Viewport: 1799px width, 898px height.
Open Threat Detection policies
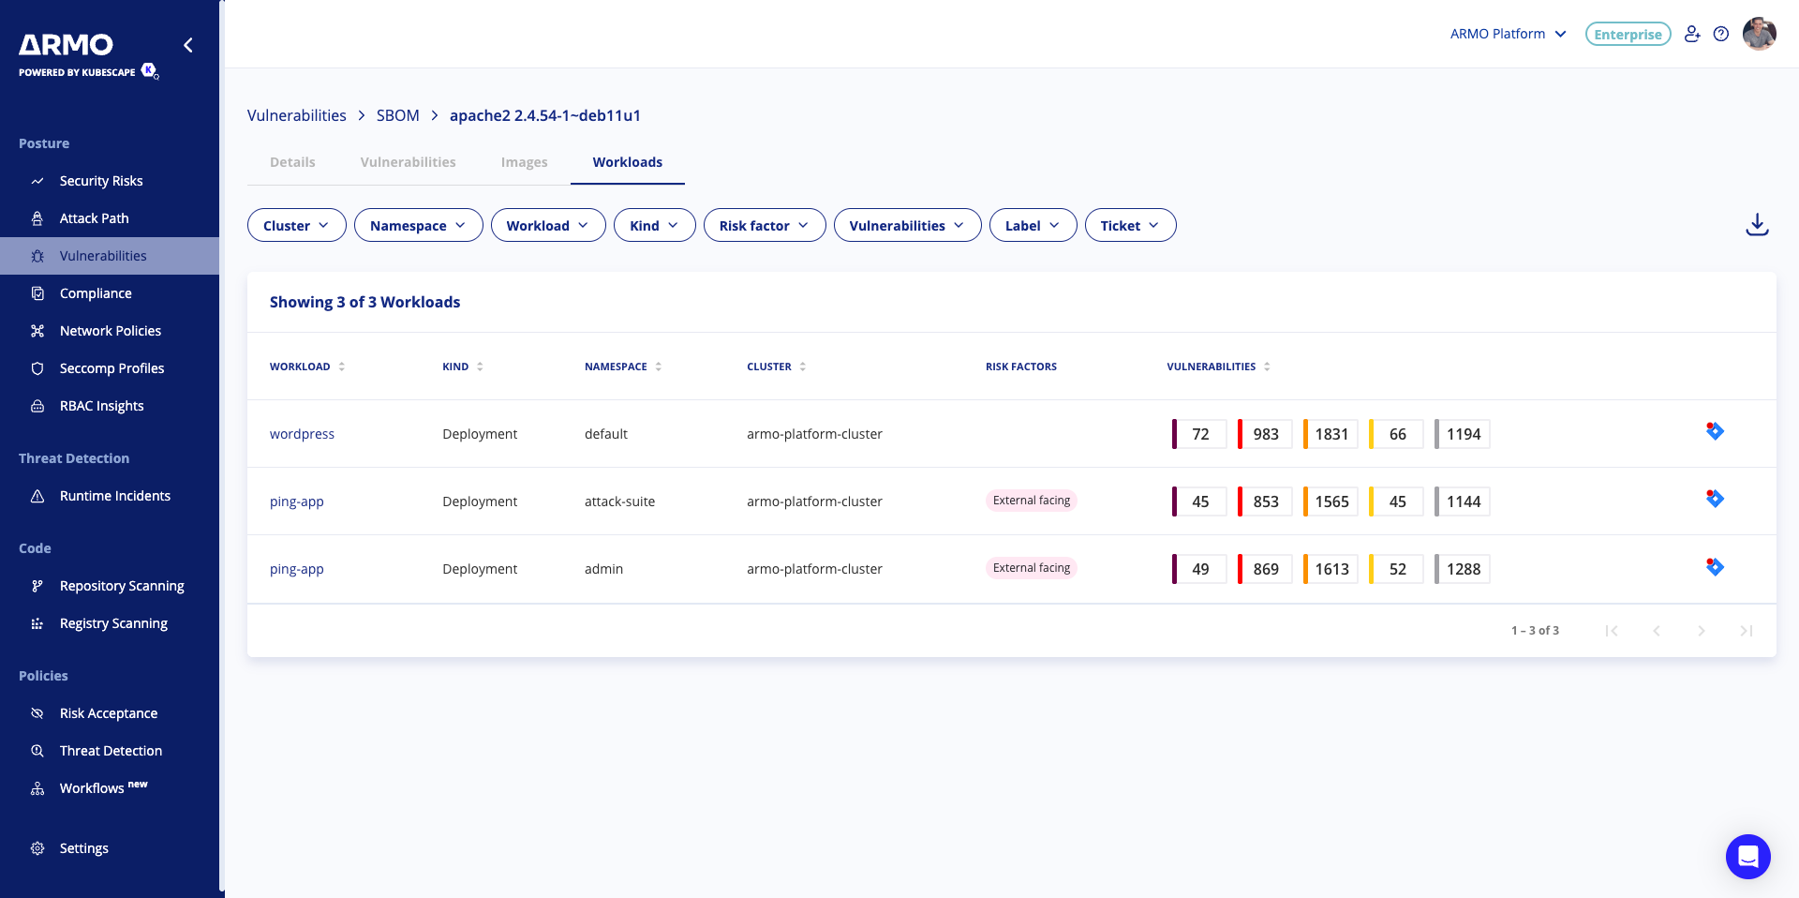tap(110, 751)
